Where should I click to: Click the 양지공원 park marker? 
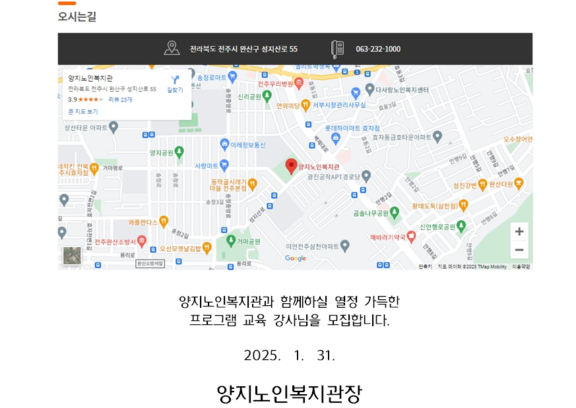tap(179, 152)
